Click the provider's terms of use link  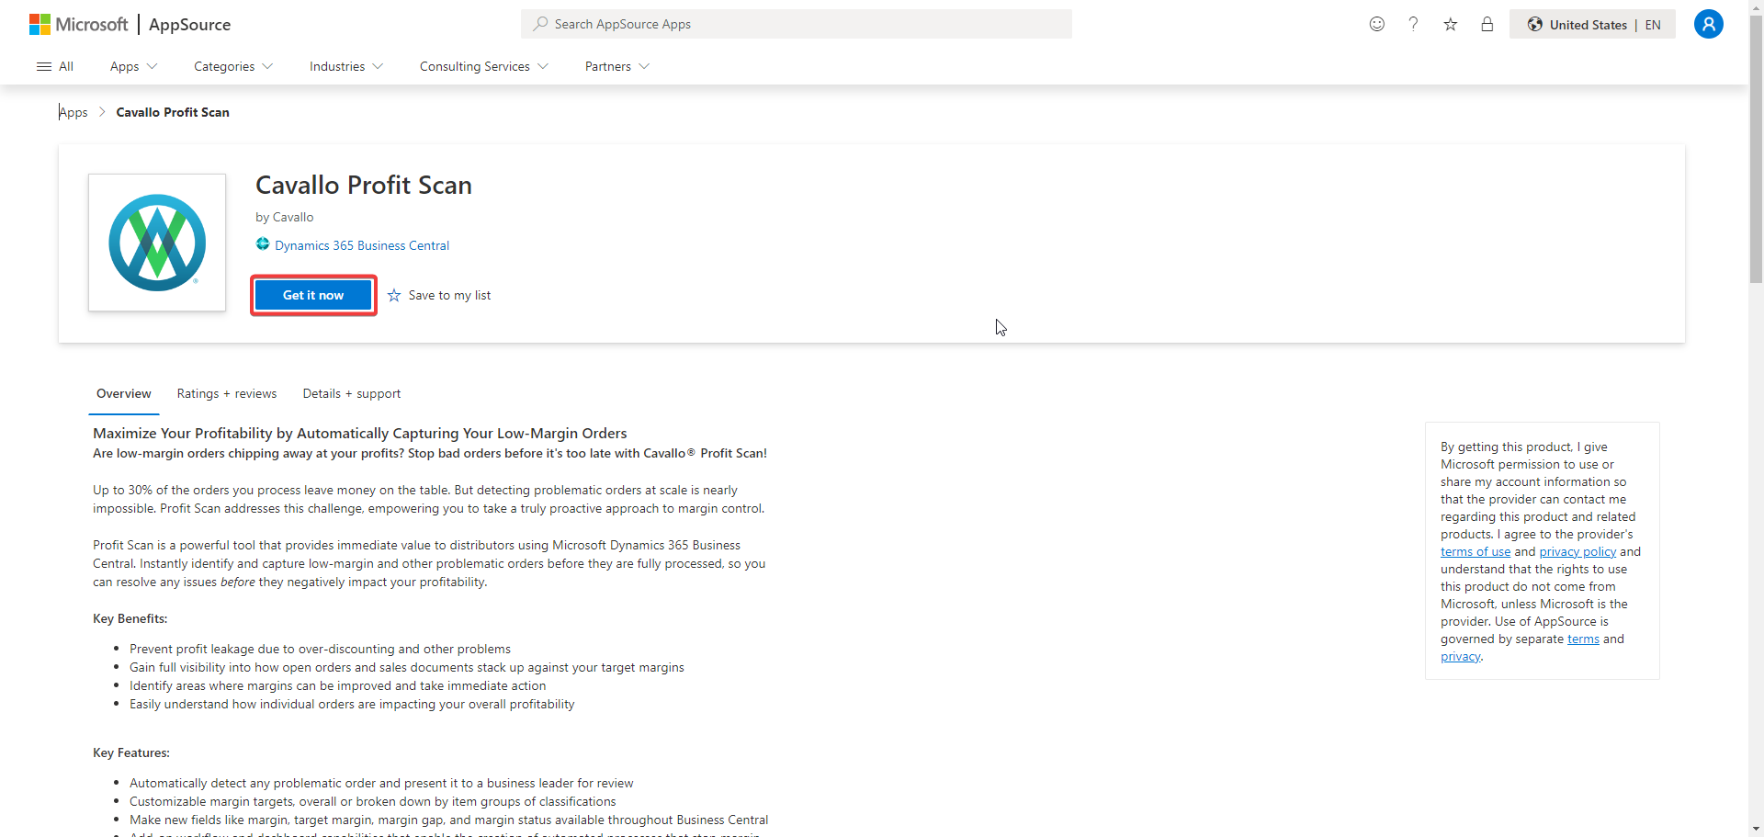(x=1475, y=551)
